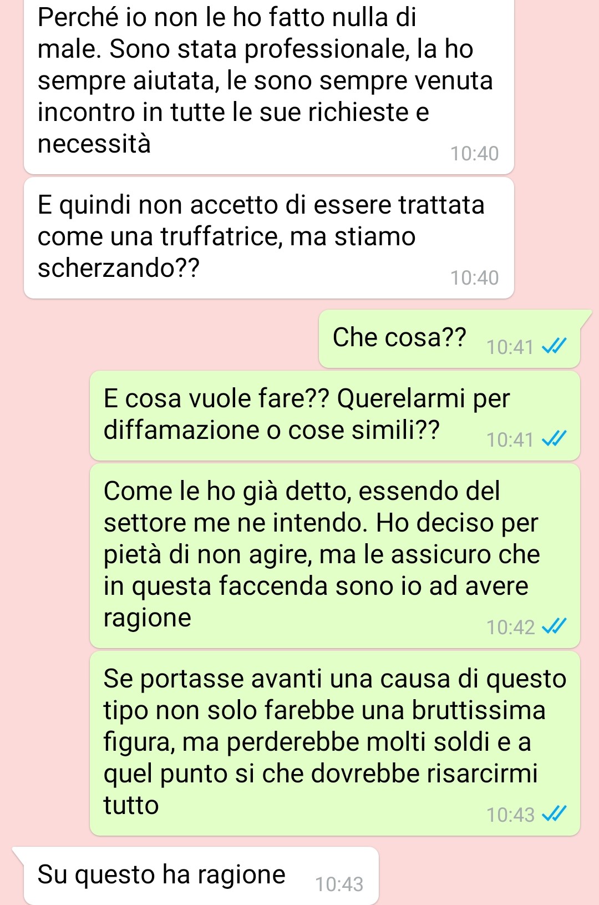Tap blue ticks on "Come le ho già detto" message
Screen dimensions: 599x905
pos(554,627)
